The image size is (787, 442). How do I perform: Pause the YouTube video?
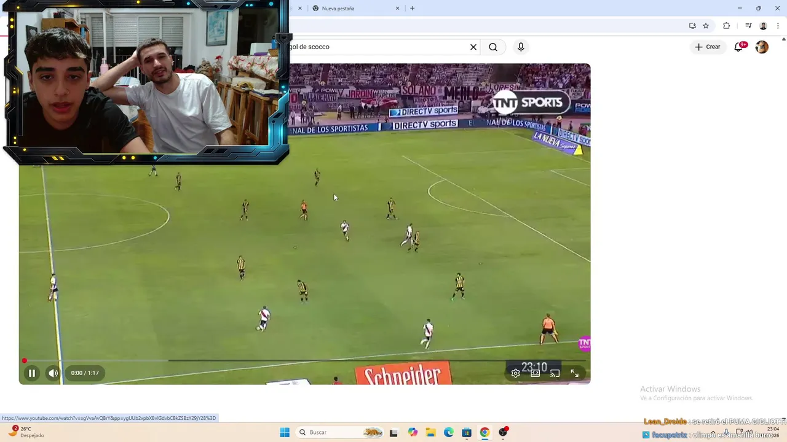coord(31,373)
